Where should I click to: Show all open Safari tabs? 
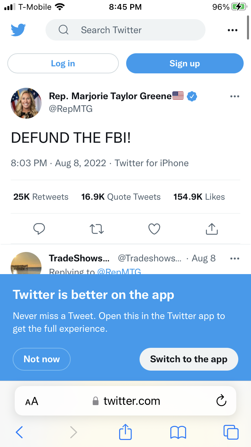click(231, 432)
